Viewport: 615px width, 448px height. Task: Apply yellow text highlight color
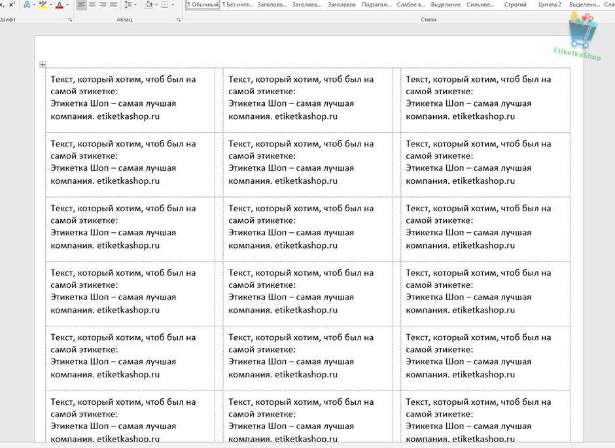(43, 5)
